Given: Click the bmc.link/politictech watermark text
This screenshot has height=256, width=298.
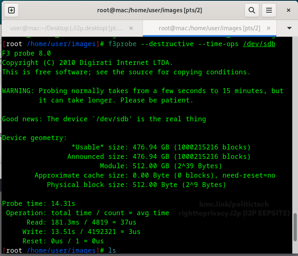Looking at the screenshot, I should click(234, 204).
